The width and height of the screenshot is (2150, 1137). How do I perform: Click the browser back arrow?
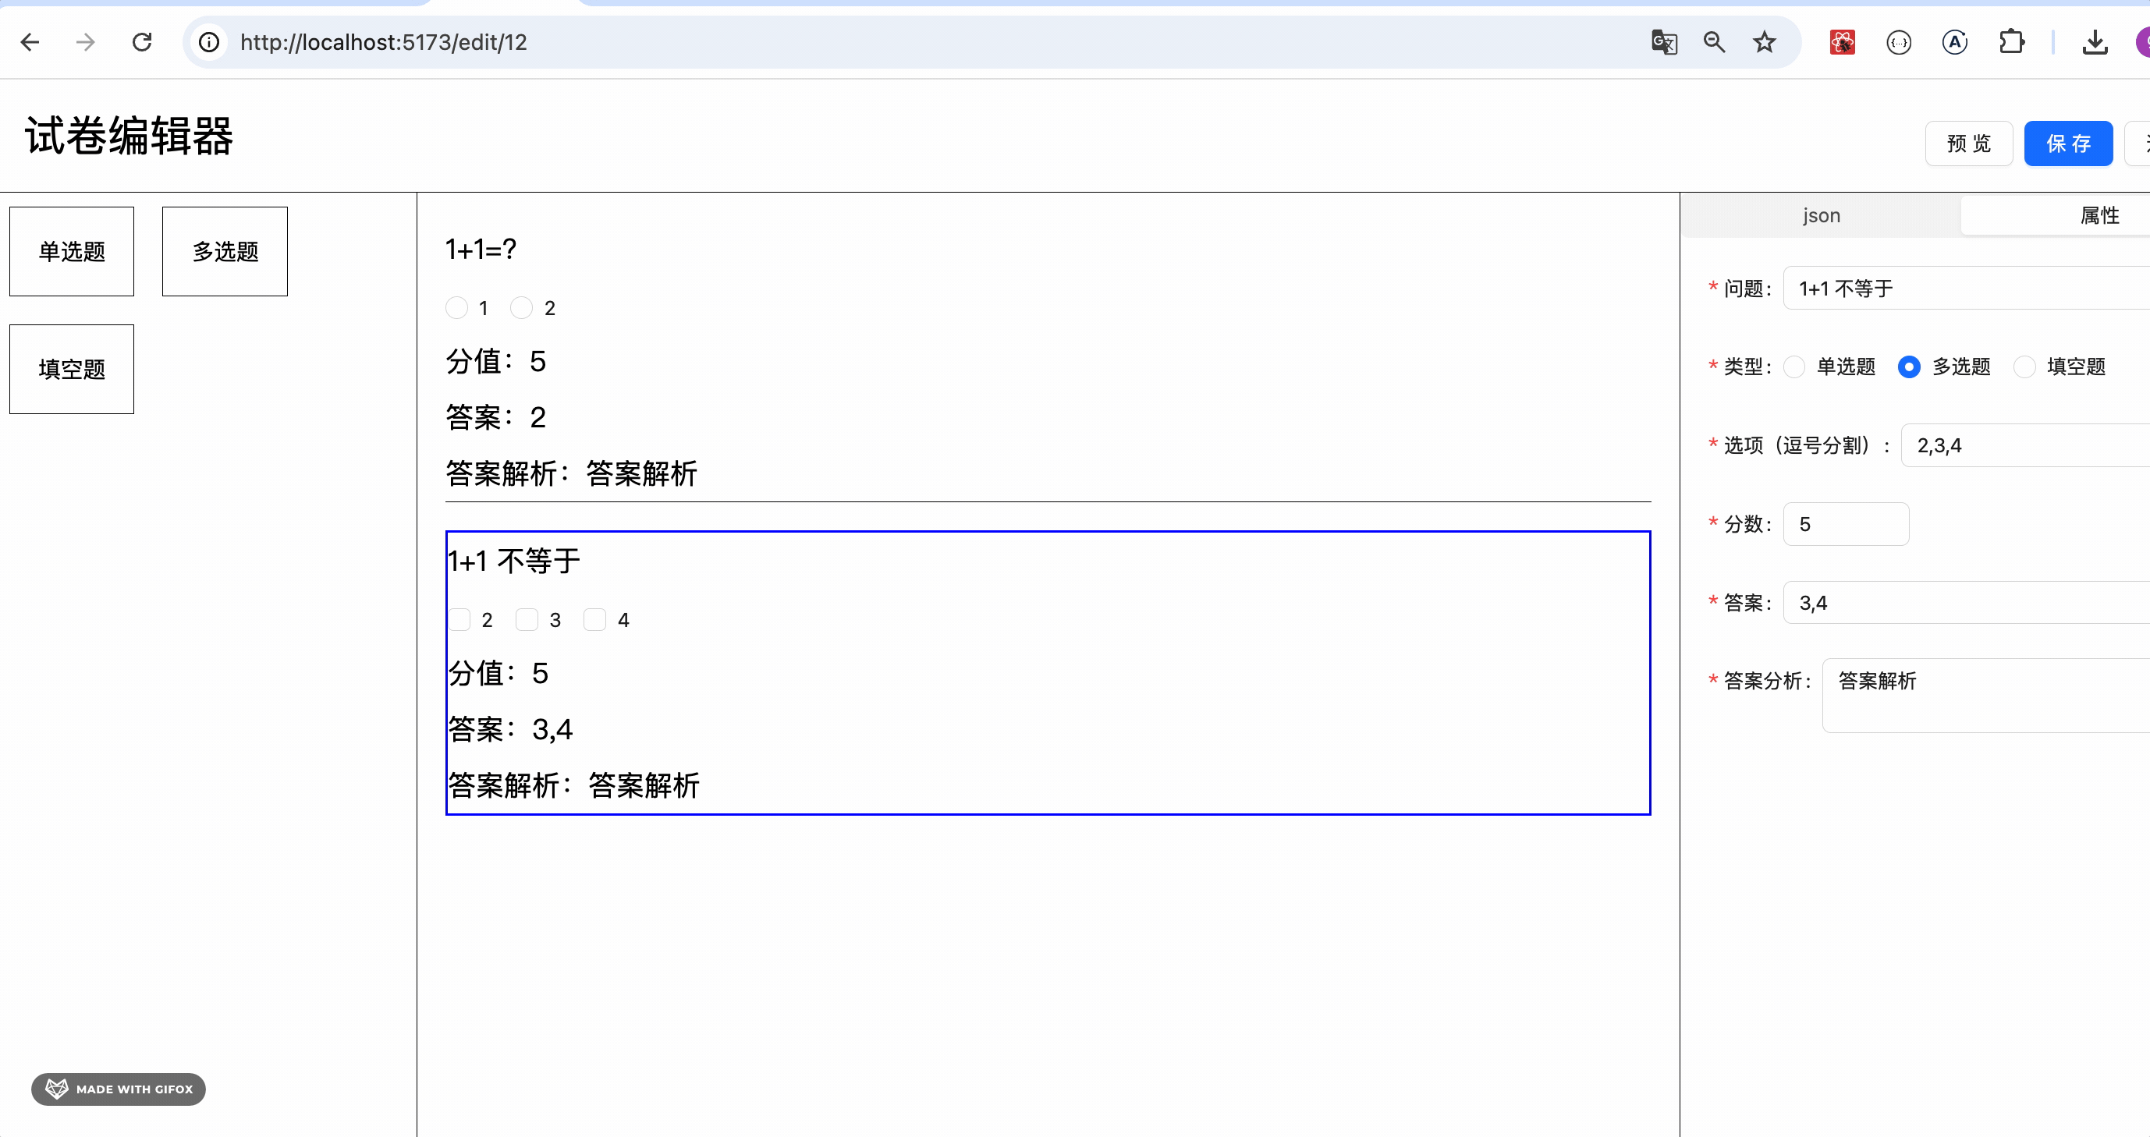tap(30, 41)
